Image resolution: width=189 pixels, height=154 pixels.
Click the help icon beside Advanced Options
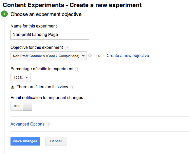pyautogui.click(x=49, y=124)
